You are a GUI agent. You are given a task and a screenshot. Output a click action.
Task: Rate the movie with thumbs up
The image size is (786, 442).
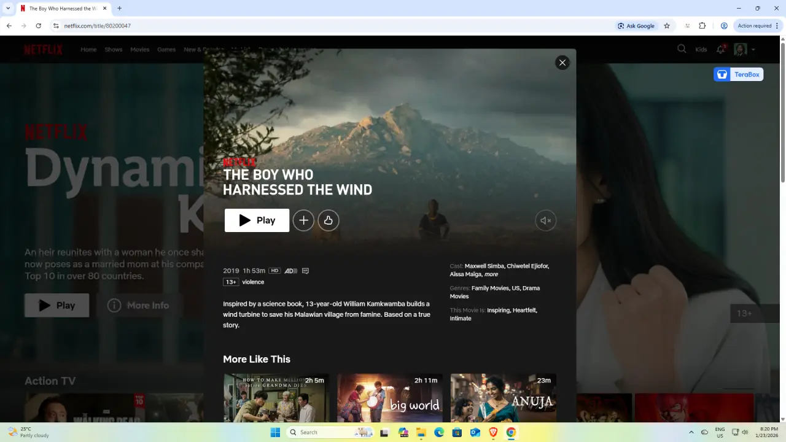pyautogui.click(x=329, y=220)
